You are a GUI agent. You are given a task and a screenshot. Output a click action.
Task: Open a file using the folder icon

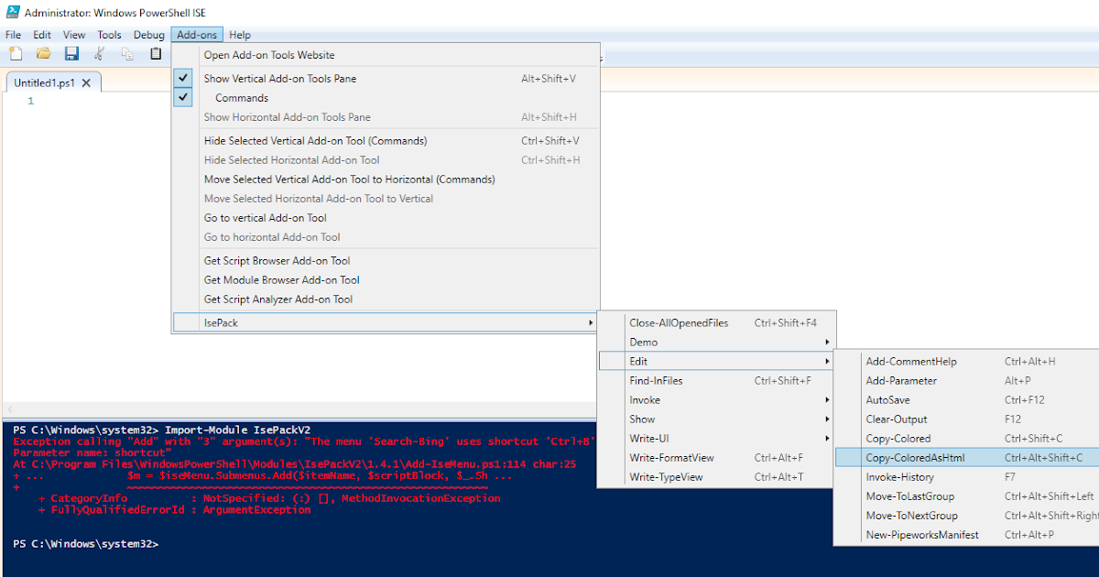click(x=43, y=53)
